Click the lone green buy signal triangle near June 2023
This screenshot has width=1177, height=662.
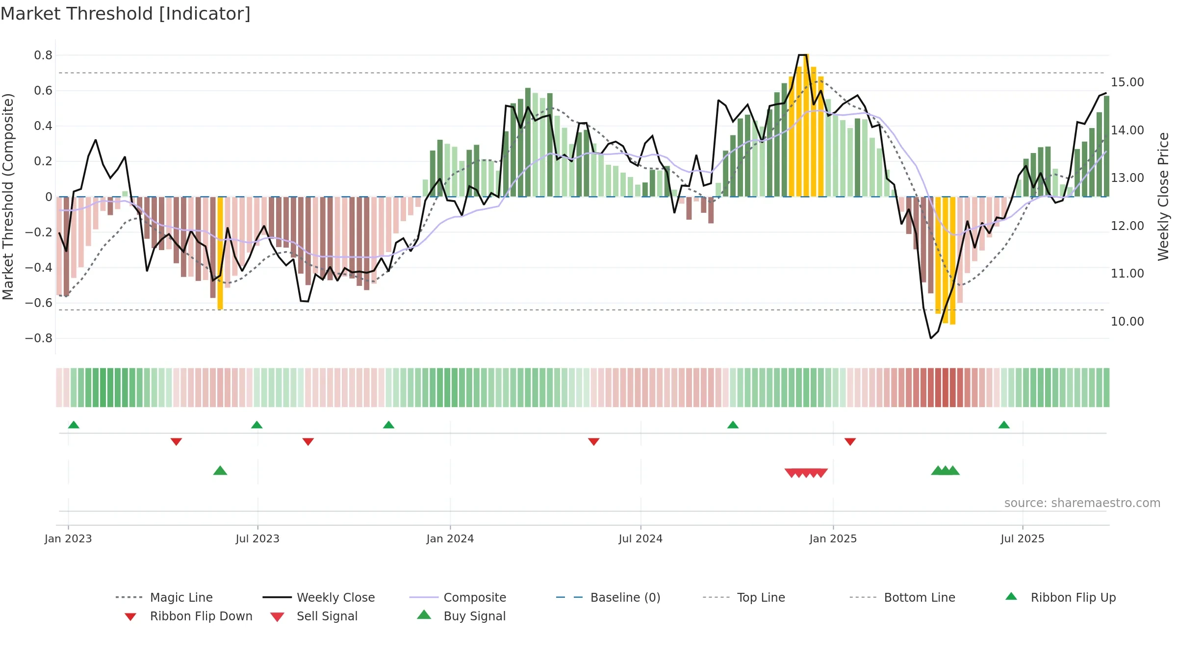point(220,470)
